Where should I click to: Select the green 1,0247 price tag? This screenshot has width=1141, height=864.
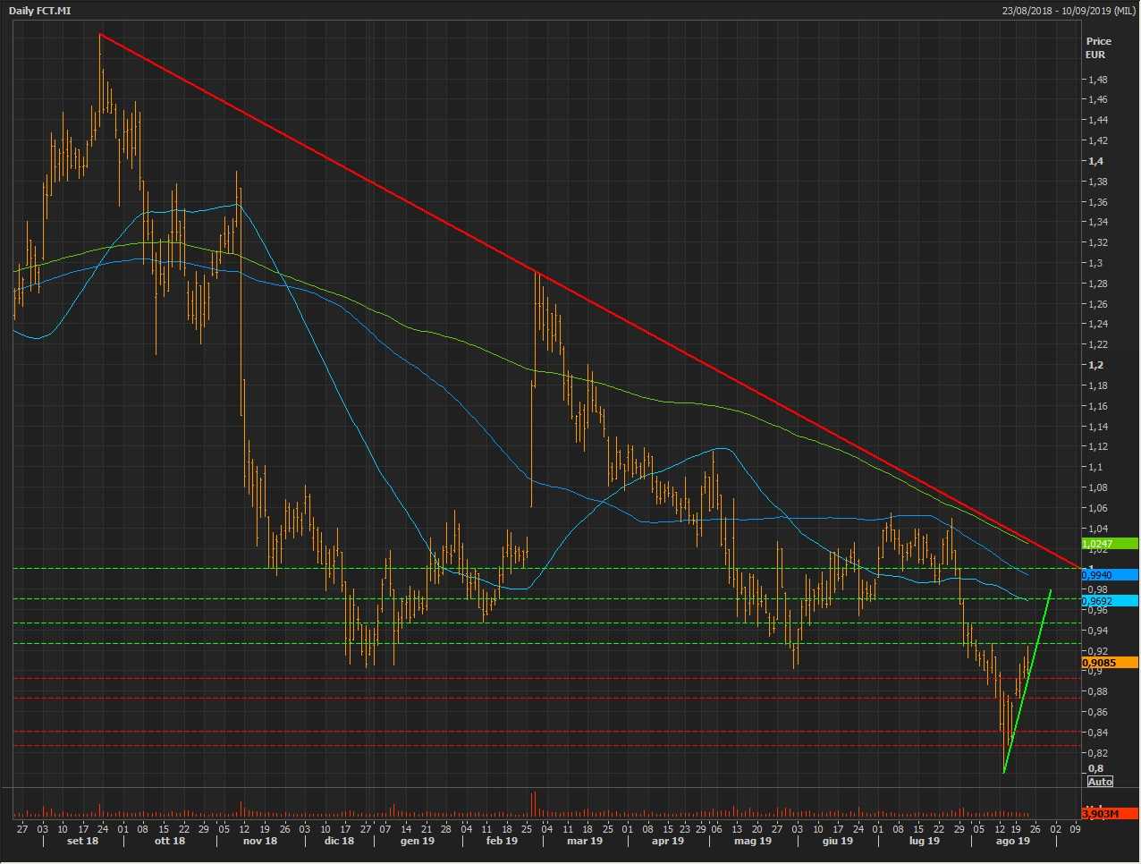(x=1110, y=543)
